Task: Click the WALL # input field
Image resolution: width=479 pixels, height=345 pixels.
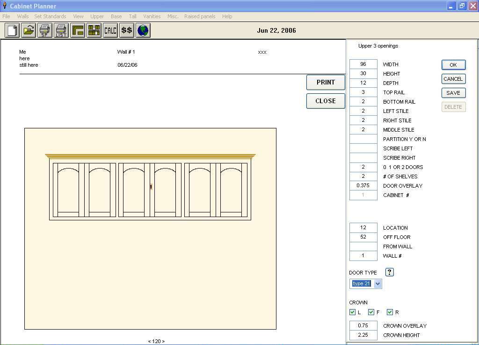Action: pos(363,256)
